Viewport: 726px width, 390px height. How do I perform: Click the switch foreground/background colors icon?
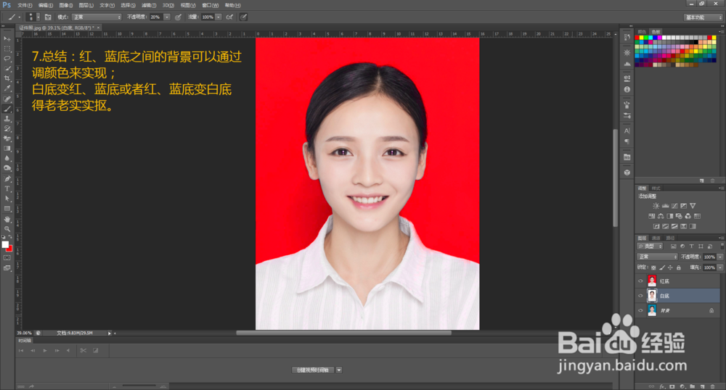[x=11, y=238]
